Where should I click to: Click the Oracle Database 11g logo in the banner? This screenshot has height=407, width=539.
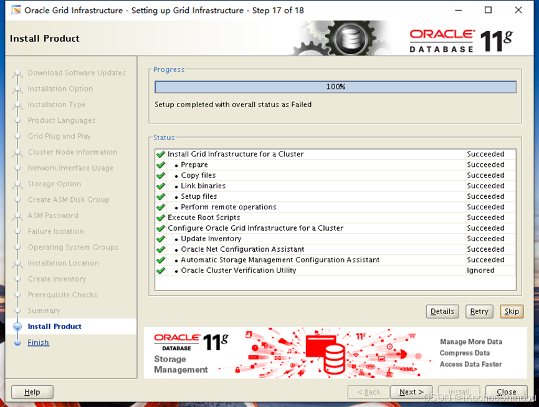[x=461, y=37]
